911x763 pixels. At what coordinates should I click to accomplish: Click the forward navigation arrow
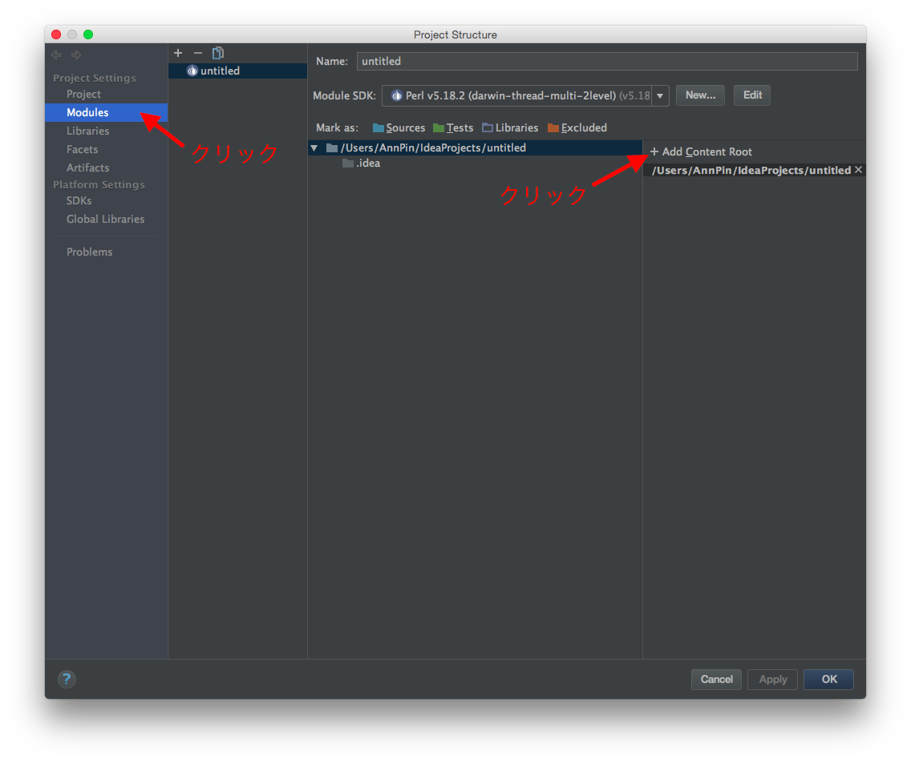click(76, 54)
